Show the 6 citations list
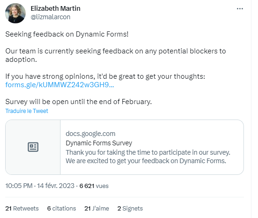Image resolution: width=258 pixels, height=218 pixels. (x=61, y=209)
